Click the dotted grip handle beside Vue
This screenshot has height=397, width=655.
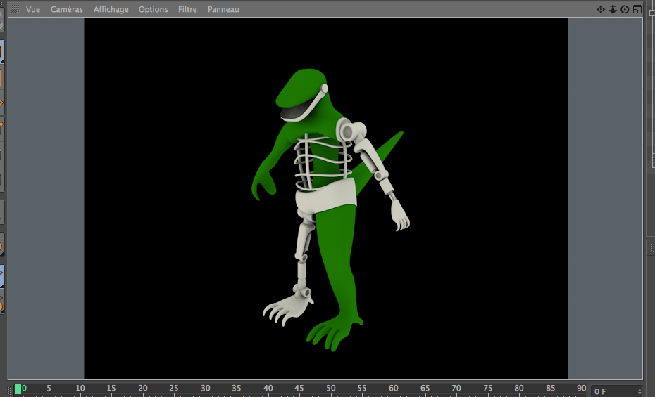pos(15,9)
